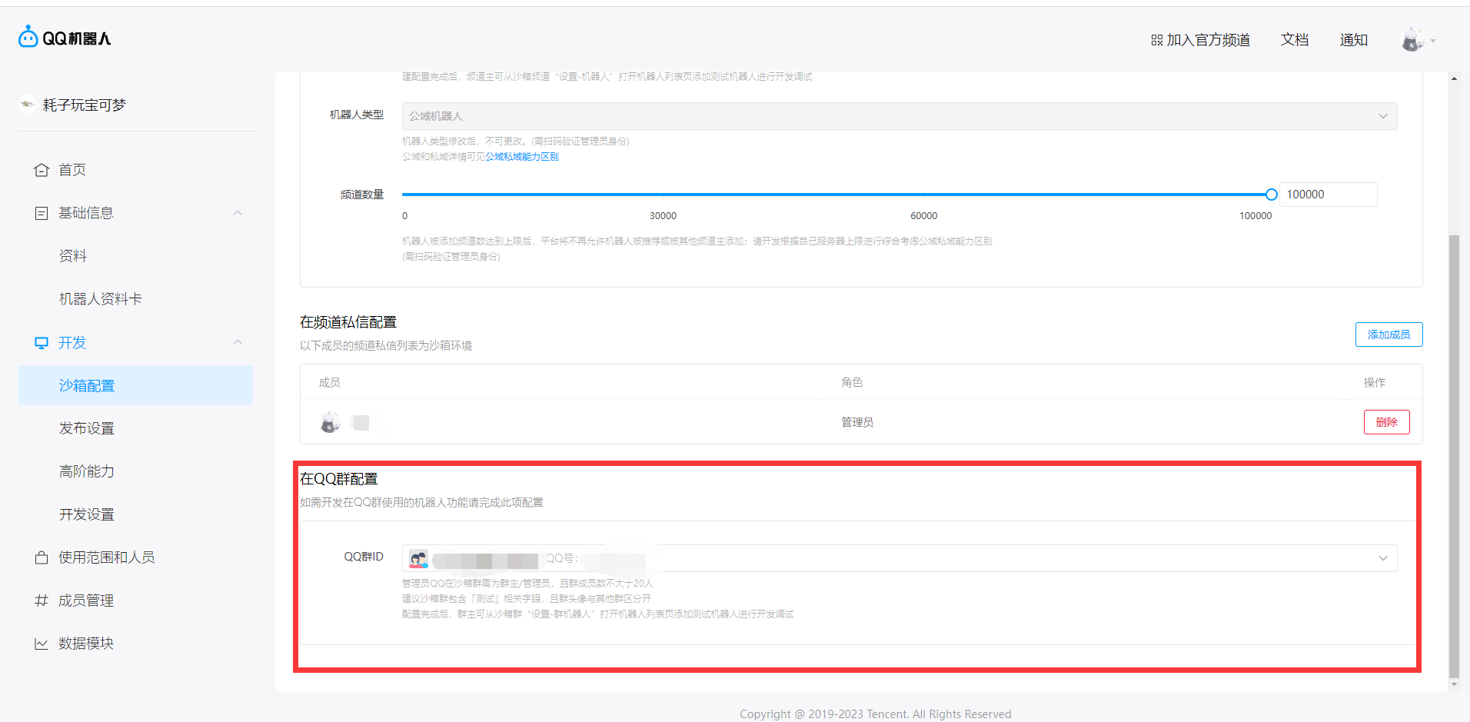This screenshot has width=1470, height=722.
Task: Expand the QQ群ID dropdown selector
Action: tap(899, 558)
